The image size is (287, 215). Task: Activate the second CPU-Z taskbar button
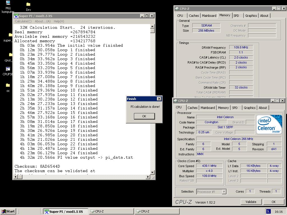157,212
